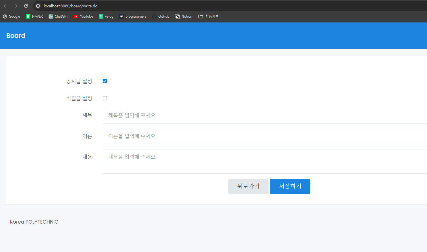Open the Google bookmark
427x252 pixels.
pyautogui.click(x=11, y=16)
